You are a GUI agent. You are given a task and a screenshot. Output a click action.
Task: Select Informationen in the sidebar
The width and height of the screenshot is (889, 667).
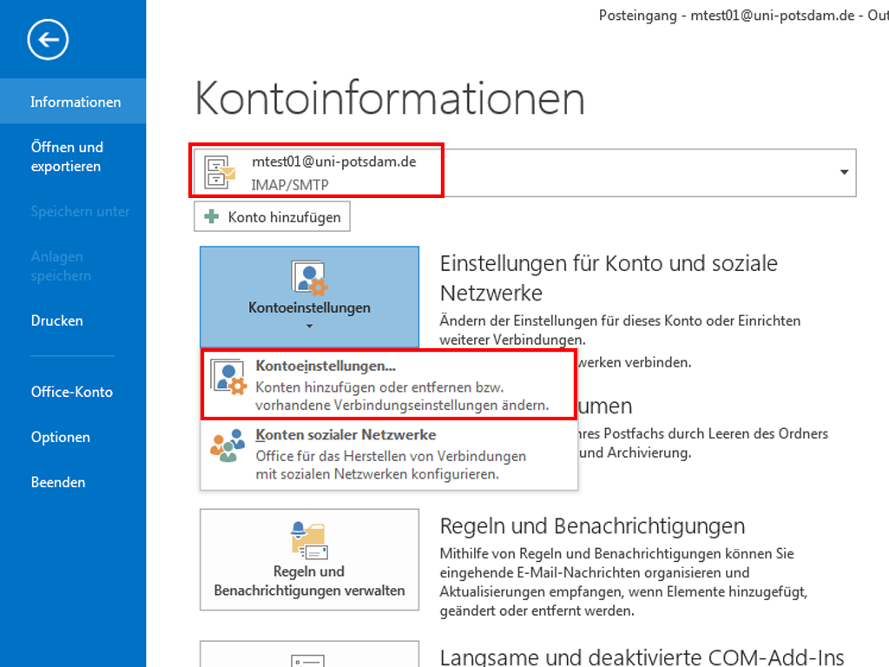tap(76, 102)
